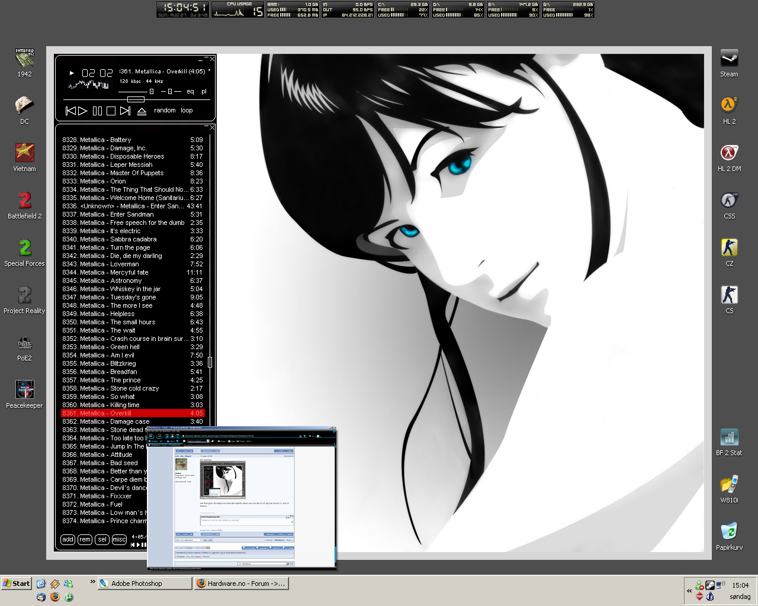Click the uTorrent quick launch icon

point(69,597)
